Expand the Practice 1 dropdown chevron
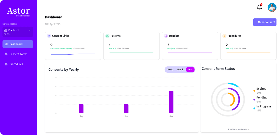Image resolution: width=279 pixels, height=135 pixels. tap(30, 30)
